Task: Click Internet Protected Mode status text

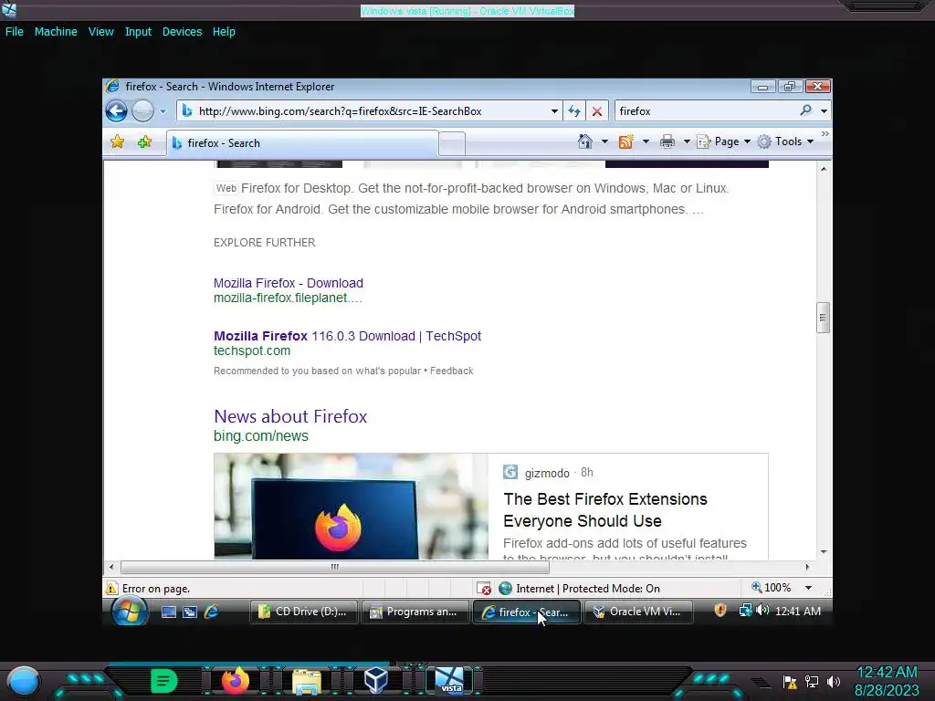Action: click(587, 589)
